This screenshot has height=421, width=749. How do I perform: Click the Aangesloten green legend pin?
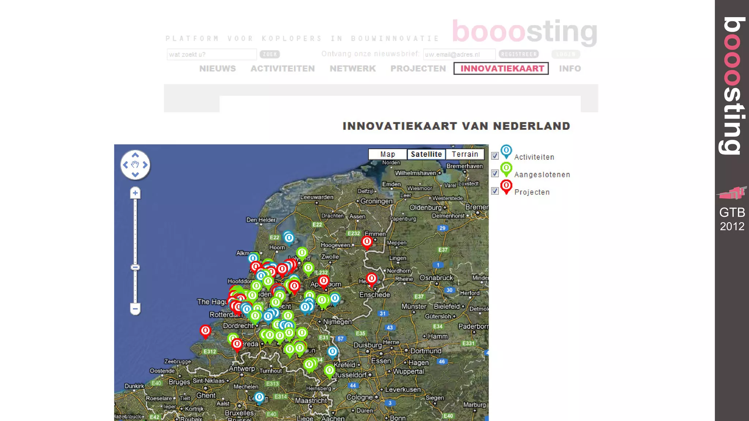(506, 169)
